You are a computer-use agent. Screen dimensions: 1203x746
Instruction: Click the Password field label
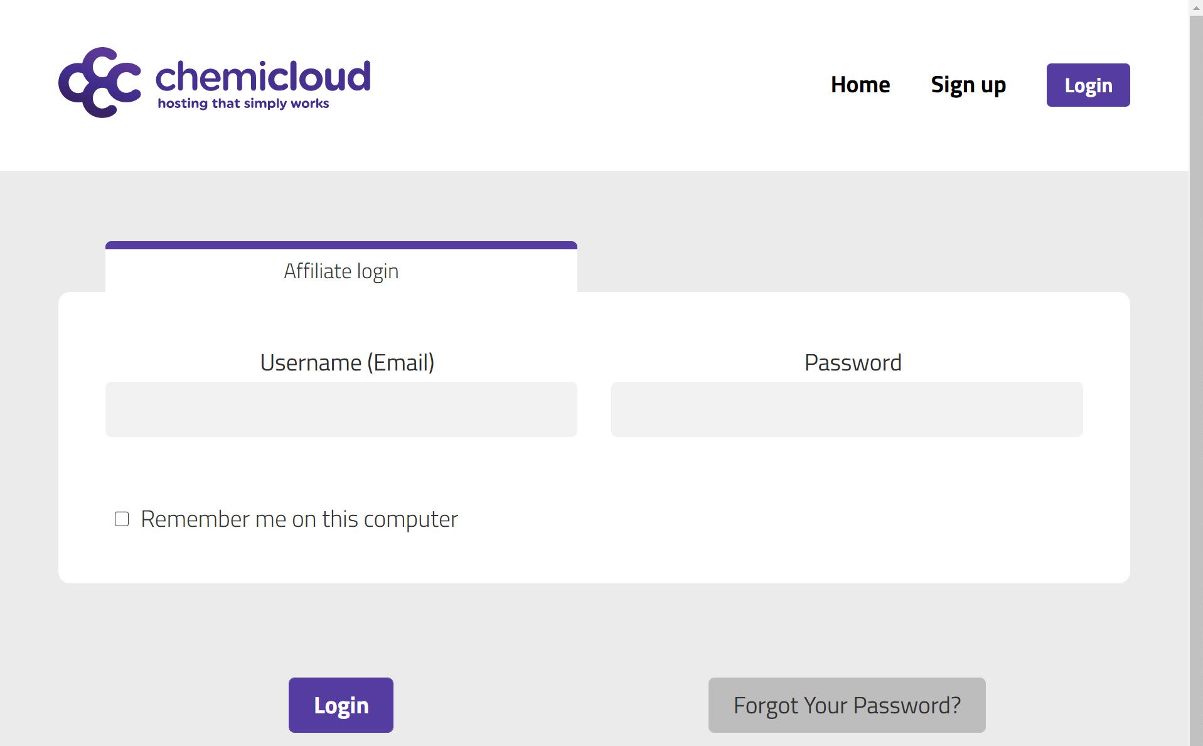pyautogui.click(x=852, y=363)
